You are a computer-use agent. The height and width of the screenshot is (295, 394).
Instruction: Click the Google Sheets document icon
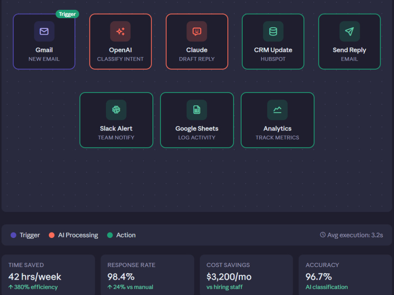pos(197,110)
